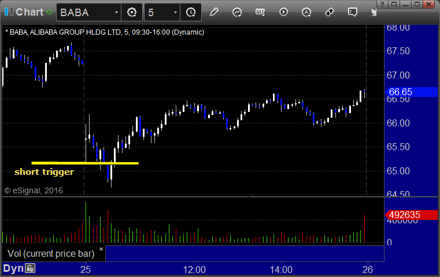Image resolution: width=440 pixels, height=277 pixels.
Task: Click the 25 date axis label
Action: click(x=86, y=269)
